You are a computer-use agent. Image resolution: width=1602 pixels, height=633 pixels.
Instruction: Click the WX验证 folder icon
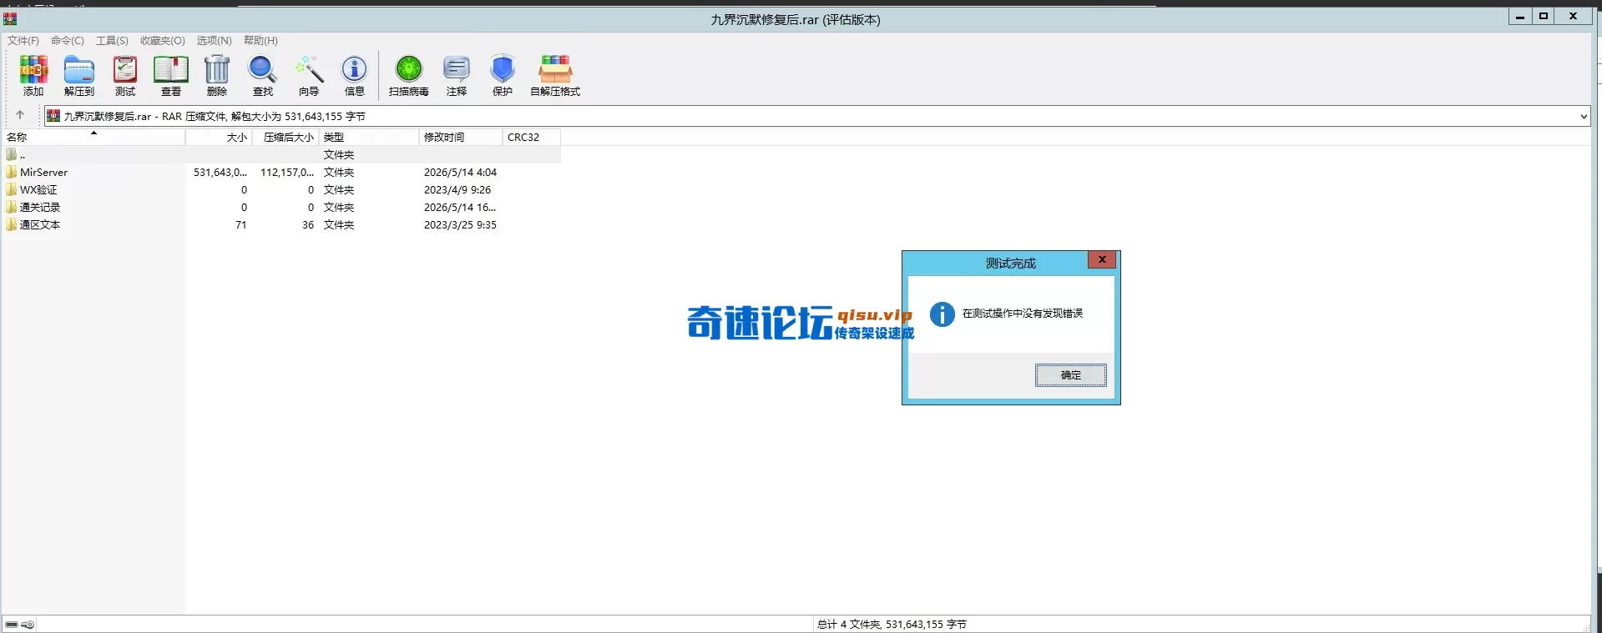click(x=12, y=189)
